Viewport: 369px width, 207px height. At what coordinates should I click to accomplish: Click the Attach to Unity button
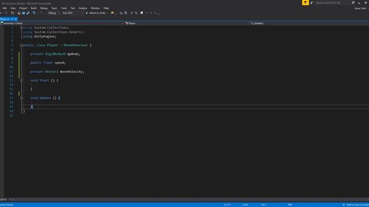tap(96, 13)
